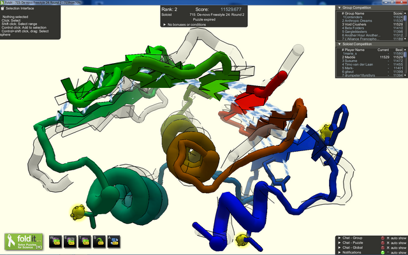Click the red status dot for Chat - Puzzle
Screen dimensions: 408x255
(x=382, y=243)
